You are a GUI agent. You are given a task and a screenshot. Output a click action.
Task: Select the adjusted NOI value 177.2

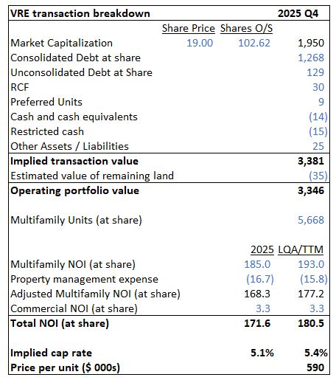pos(311,294)
